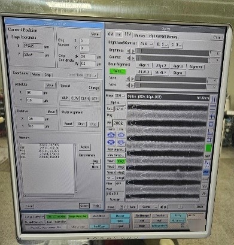Click the Chip Coordinate dx input field

click(88, 56)
